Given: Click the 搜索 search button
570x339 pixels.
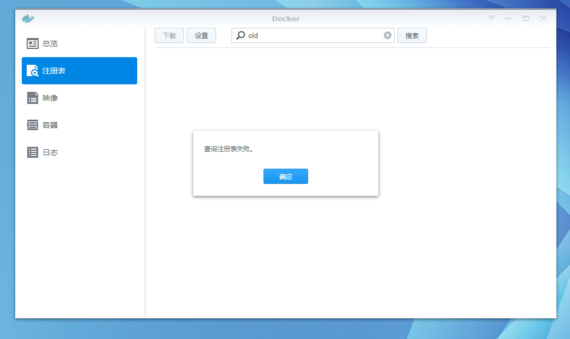Looking at the screenshot, I should pos(412,35).
